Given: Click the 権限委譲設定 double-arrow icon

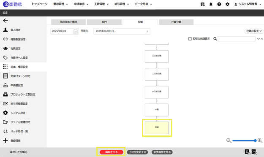Looking at the screenshot, I should coord(5,39).
